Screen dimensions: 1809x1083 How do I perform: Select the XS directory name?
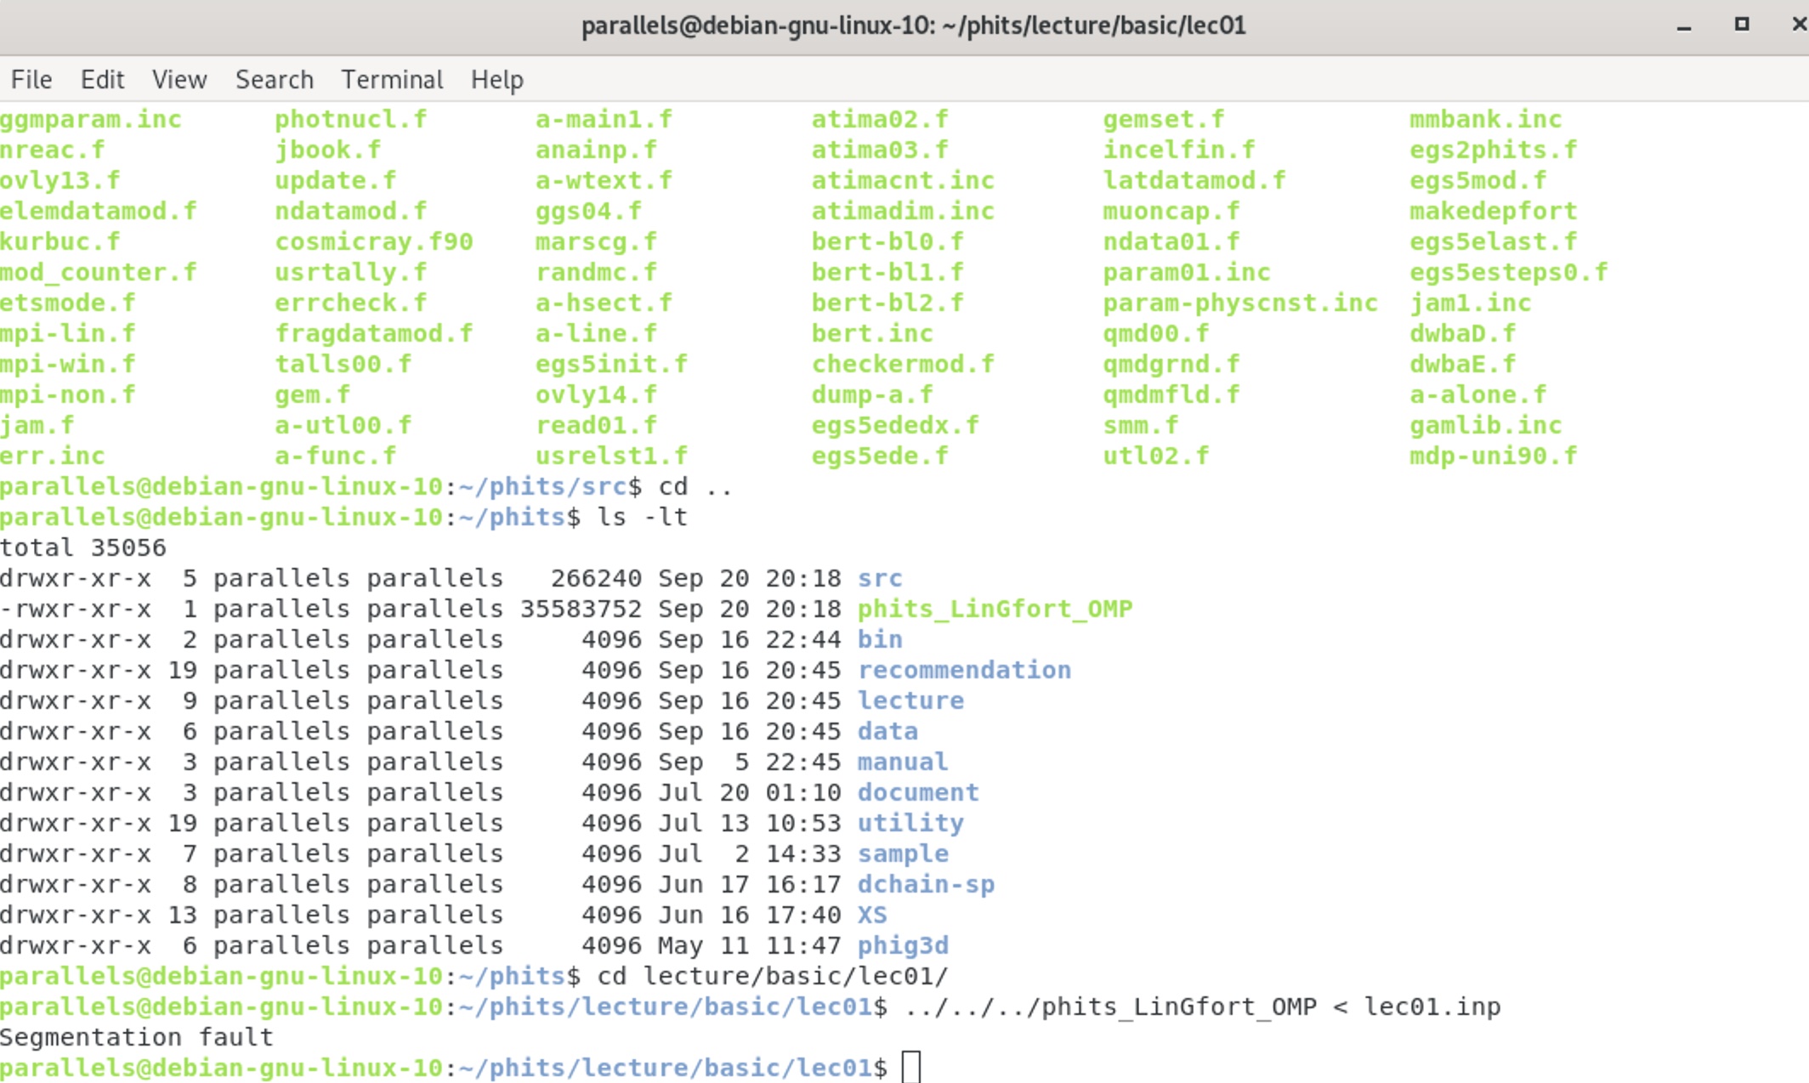pyautogui.click(x=872, y=914)
